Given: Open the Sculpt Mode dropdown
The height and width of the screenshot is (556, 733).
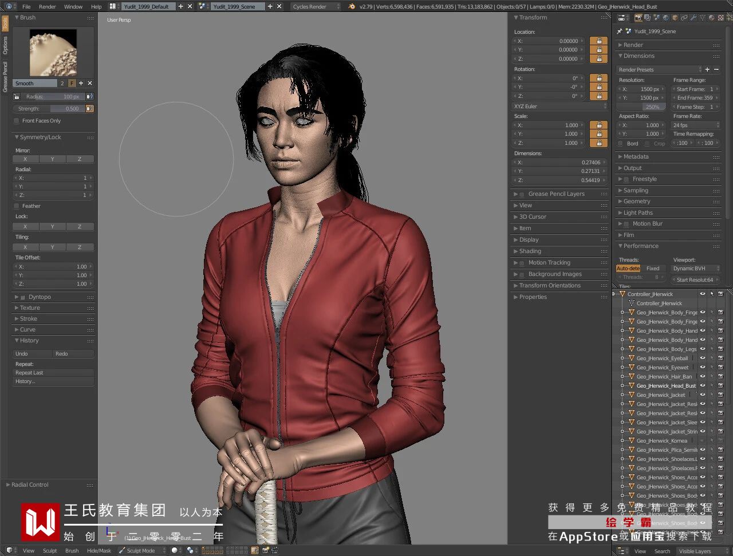Looking at the screenshot, I should point(142,550).
